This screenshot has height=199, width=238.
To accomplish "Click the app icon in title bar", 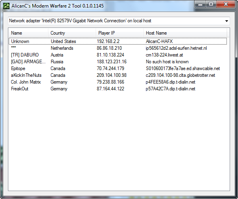I will (5, 4).
